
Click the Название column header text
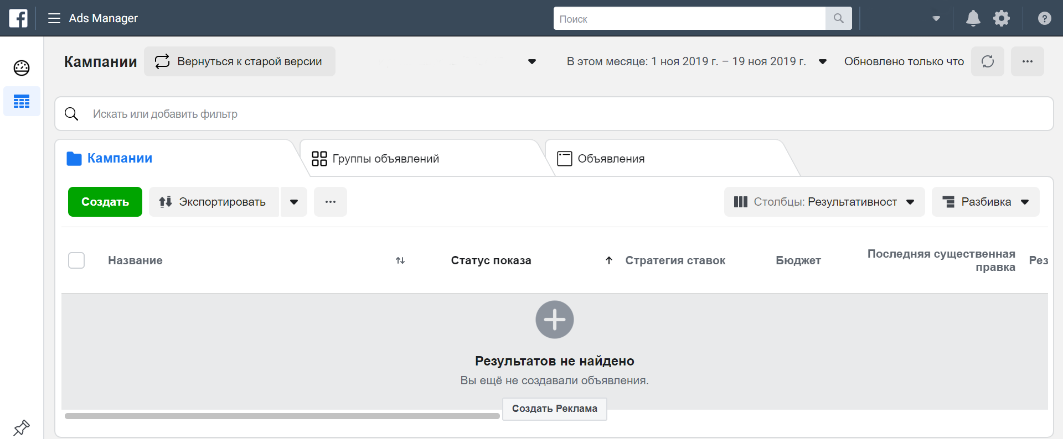coord(135,260)
